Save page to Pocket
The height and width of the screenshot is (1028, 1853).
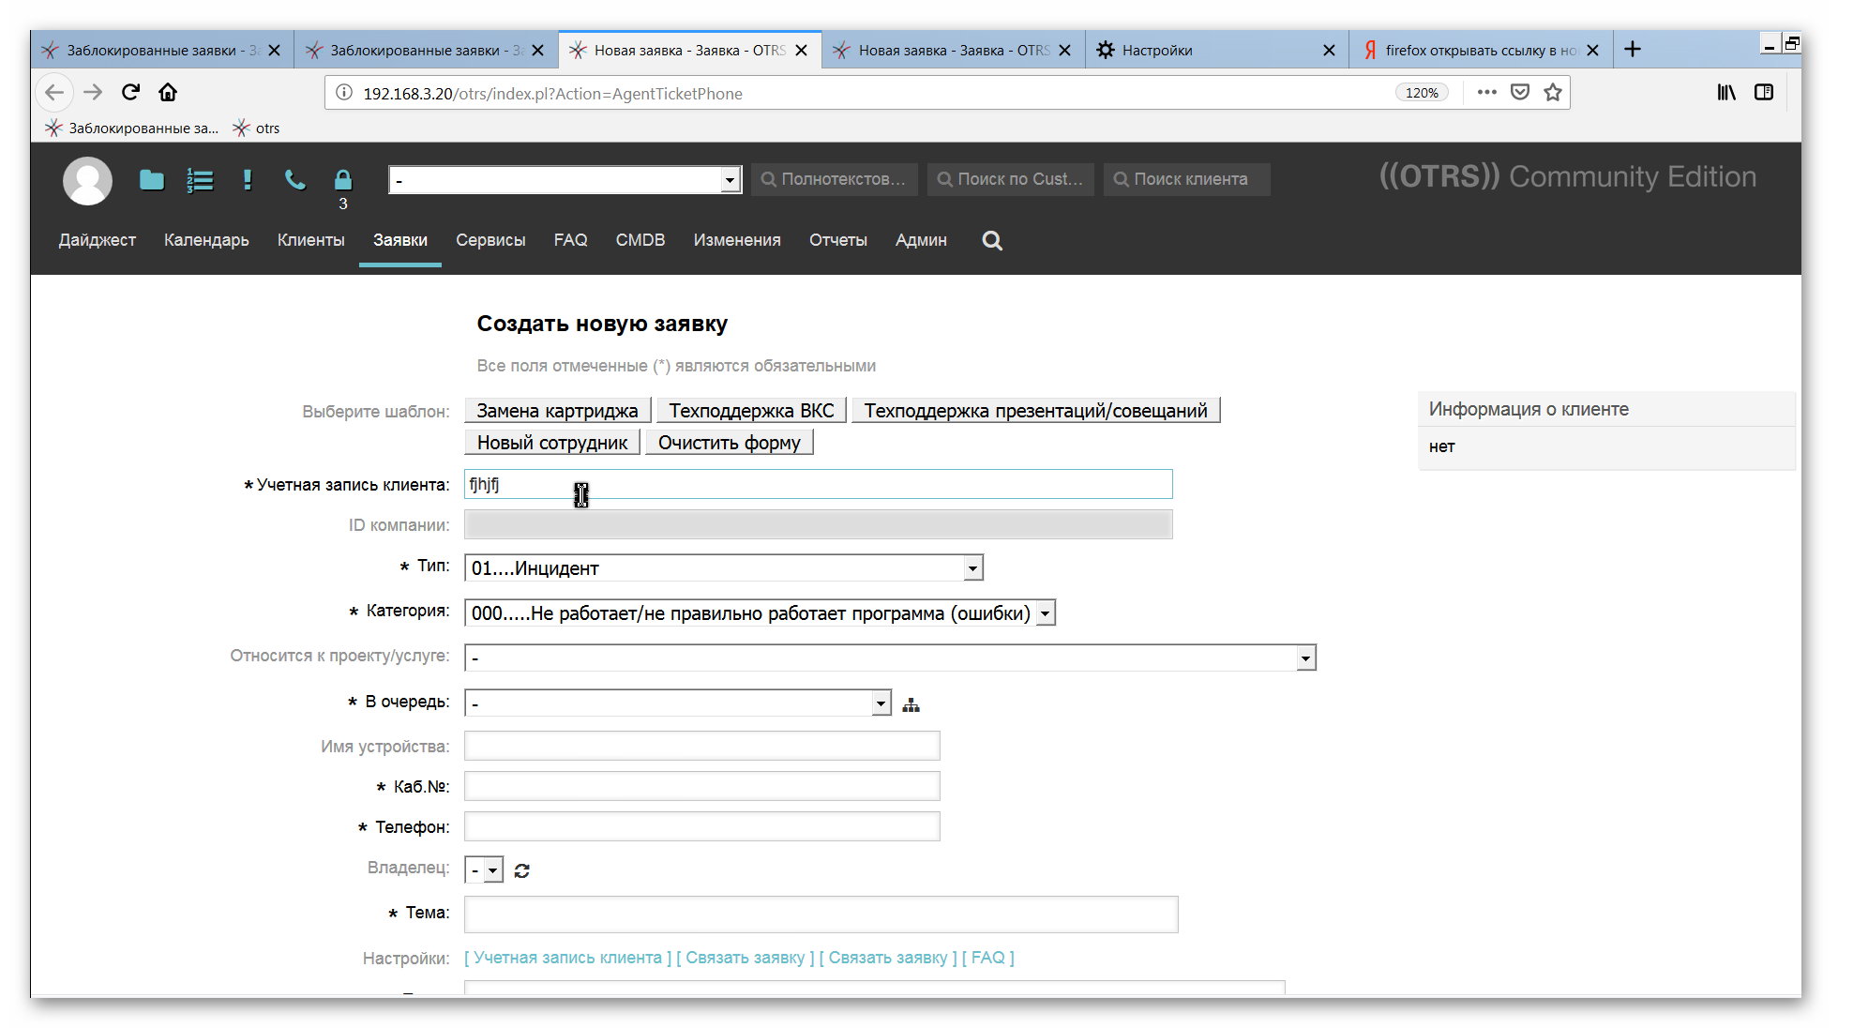click(1520, 92)
